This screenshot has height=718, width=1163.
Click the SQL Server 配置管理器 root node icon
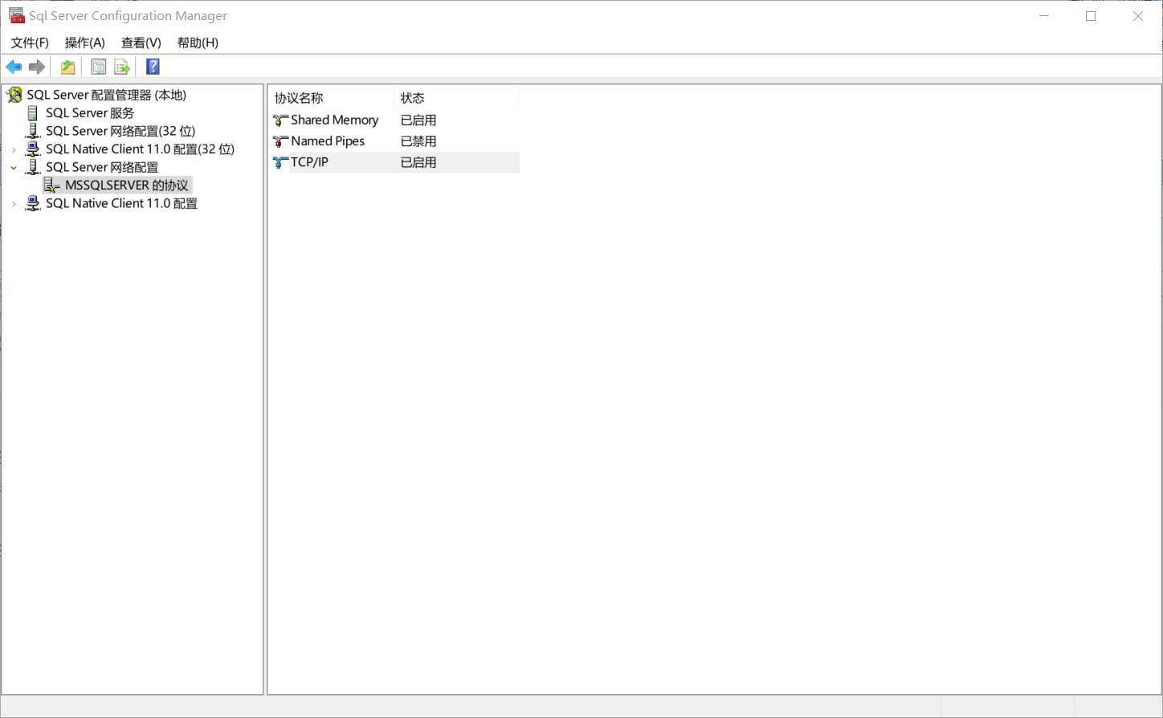(14, 95)
